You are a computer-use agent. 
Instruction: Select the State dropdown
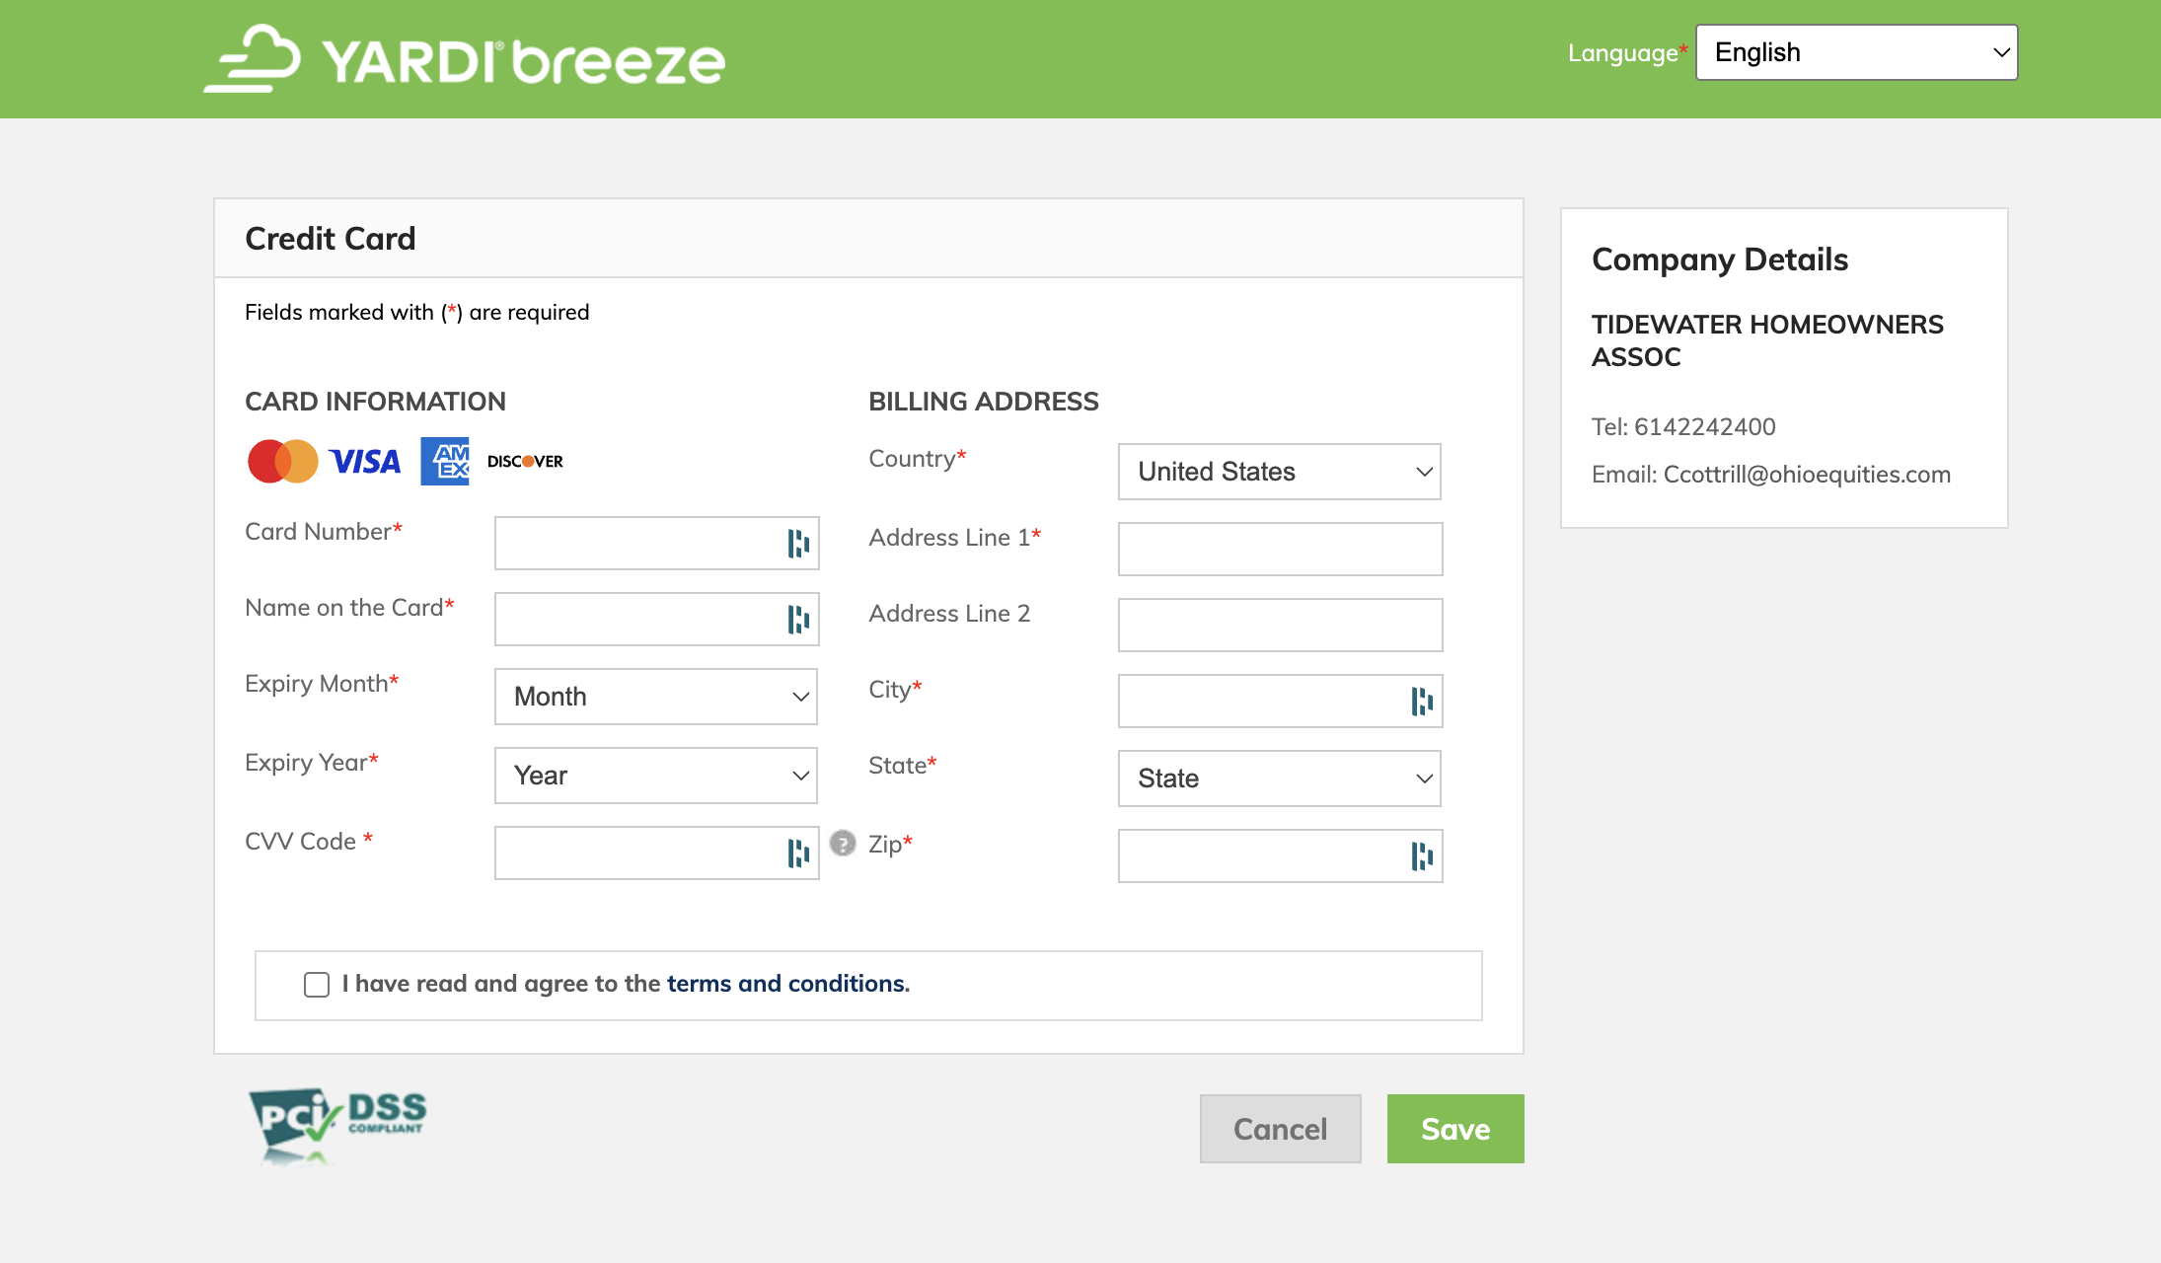pyautogui.click(x=1279, y=779)
